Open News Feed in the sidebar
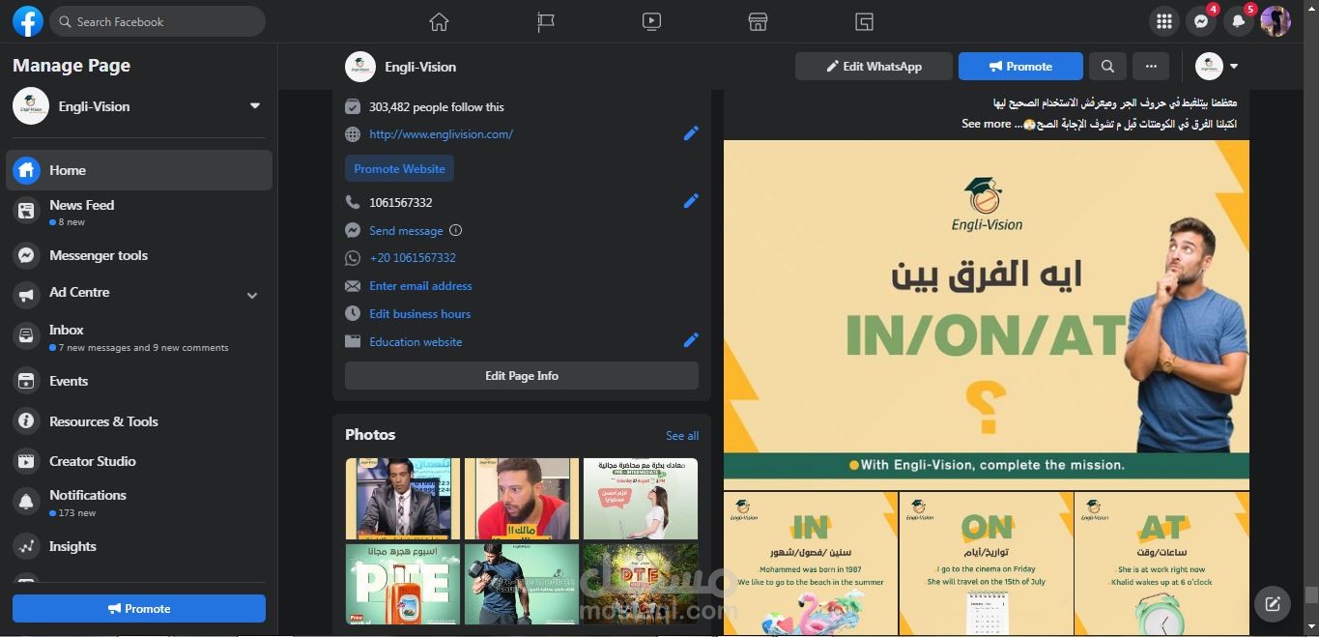 click(x=139, y=213)
